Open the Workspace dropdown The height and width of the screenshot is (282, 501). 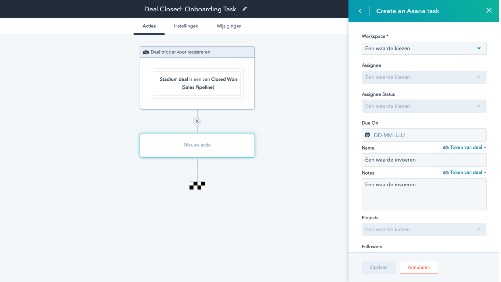click(x=424, y=48)
